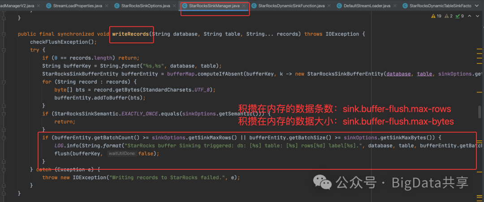Close the StarRocksSinkManager.java tab
Image resolution: width=484 pixels, height=202 pixels.
pos(243,6)
